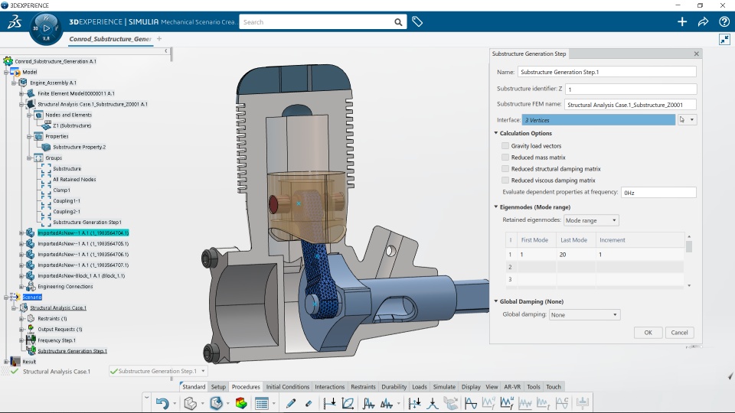
Task: Click the plus add icon in header
Action: (x=682, y=21)
